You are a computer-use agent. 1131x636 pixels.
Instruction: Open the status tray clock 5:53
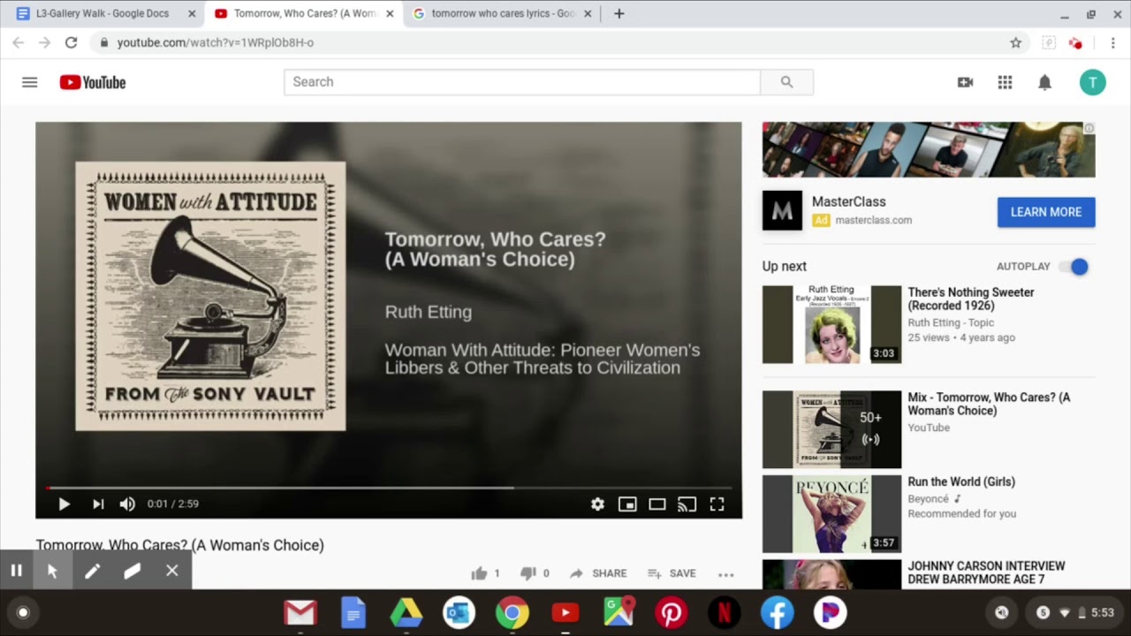(x=1102, y=612)
